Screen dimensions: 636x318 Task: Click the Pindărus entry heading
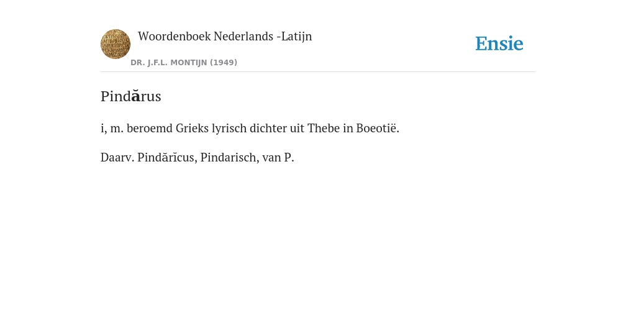tap(131, 96)
